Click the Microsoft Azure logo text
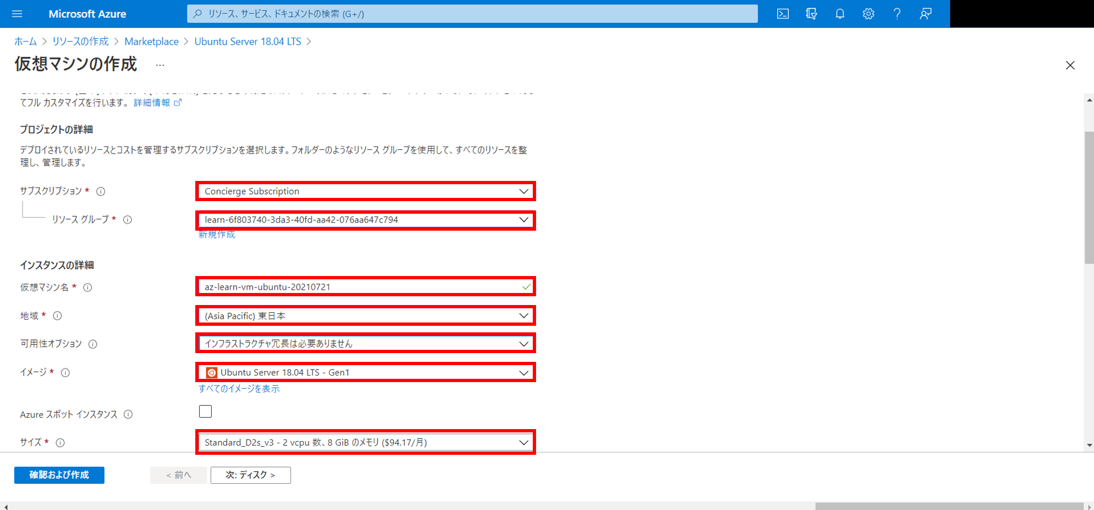 (88, 14)
